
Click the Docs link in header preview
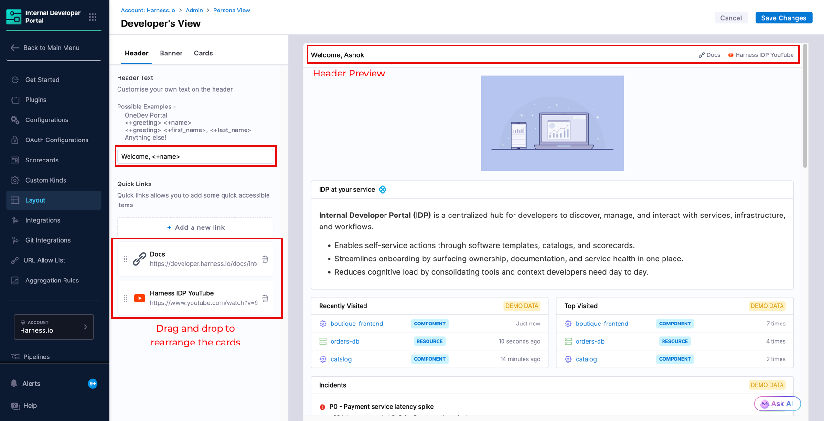point(710,55)
